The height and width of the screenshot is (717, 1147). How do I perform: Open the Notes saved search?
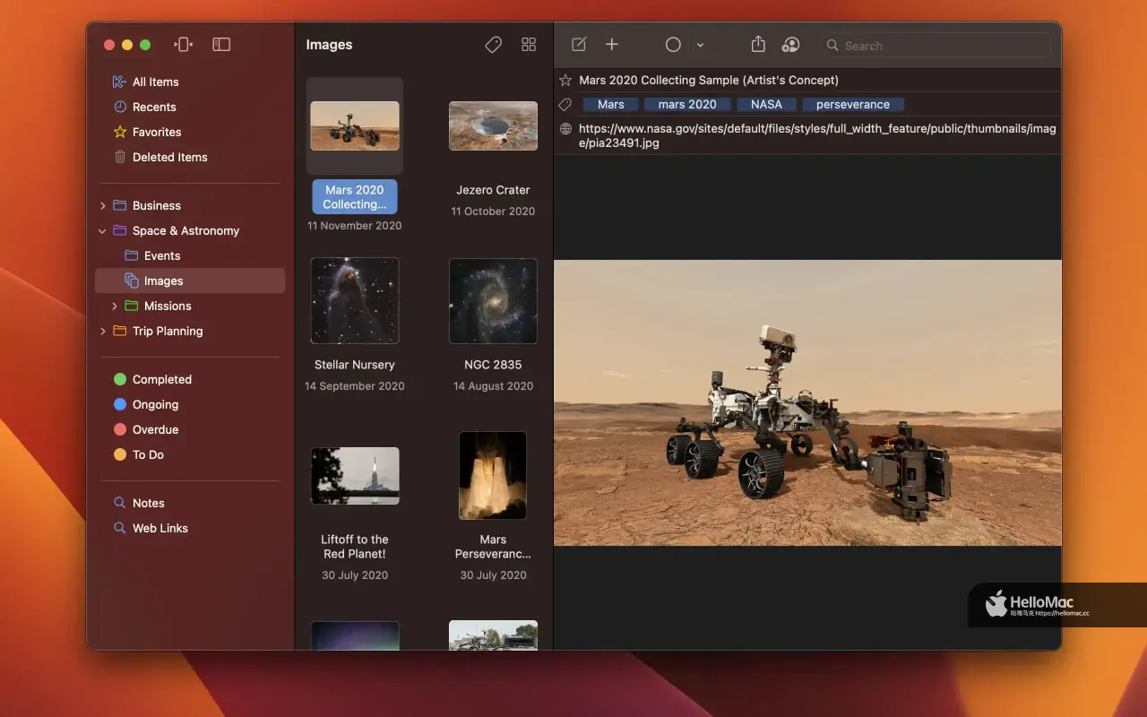149,503
